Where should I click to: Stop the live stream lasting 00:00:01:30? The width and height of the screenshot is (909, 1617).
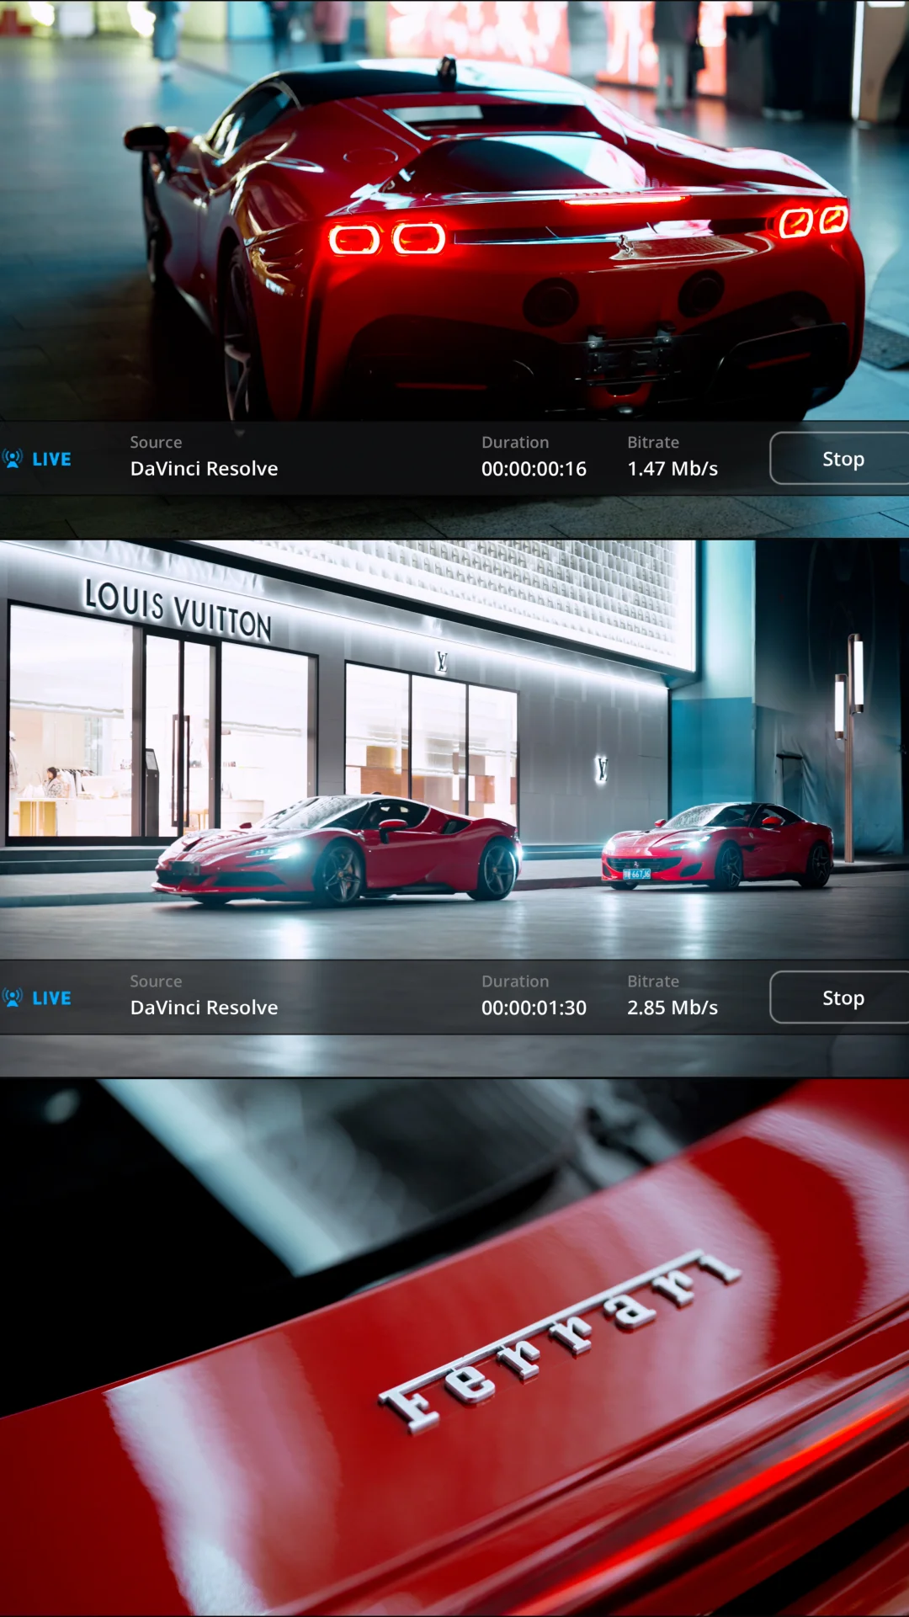point(842,997)
